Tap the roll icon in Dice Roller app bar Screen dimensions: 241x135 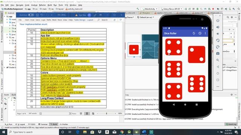[x=194, y=33]
